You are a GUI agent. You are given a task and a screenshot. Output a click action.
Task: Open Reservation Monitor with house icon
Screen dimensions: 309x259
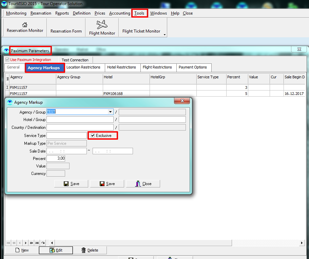(25, 25)
